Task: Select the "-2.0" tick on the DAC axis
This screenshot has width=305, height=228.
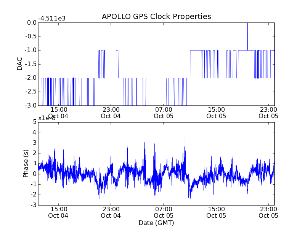Action: [x=31, y=78]
